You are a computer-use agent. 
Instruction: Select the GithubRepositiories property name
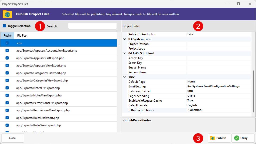[x=141, y=110]
